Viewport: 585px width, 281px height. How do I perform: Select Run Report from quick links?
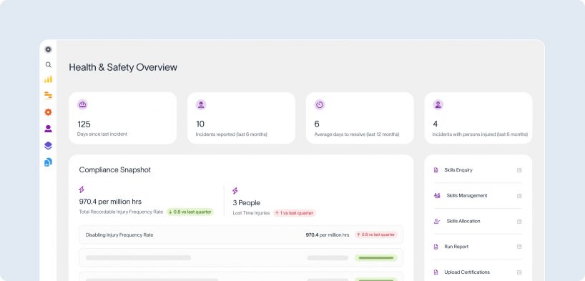click(x=456, y=247)
